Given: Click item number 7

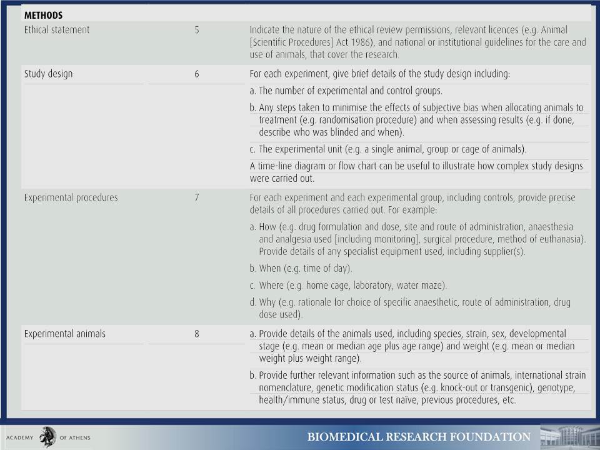Looking at the screenshot, I should click(197, 198).
